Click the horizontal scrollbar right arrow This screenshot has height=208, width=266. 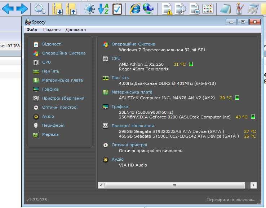pyautogui.click(x=253, y=185)
